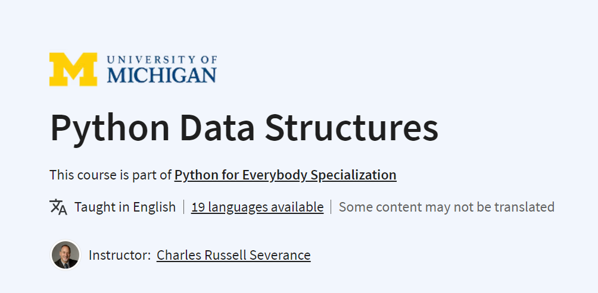598x293 pixels.
Task: Click the UNIVERSITY OF text in the logo
Action: click(162, 59)
